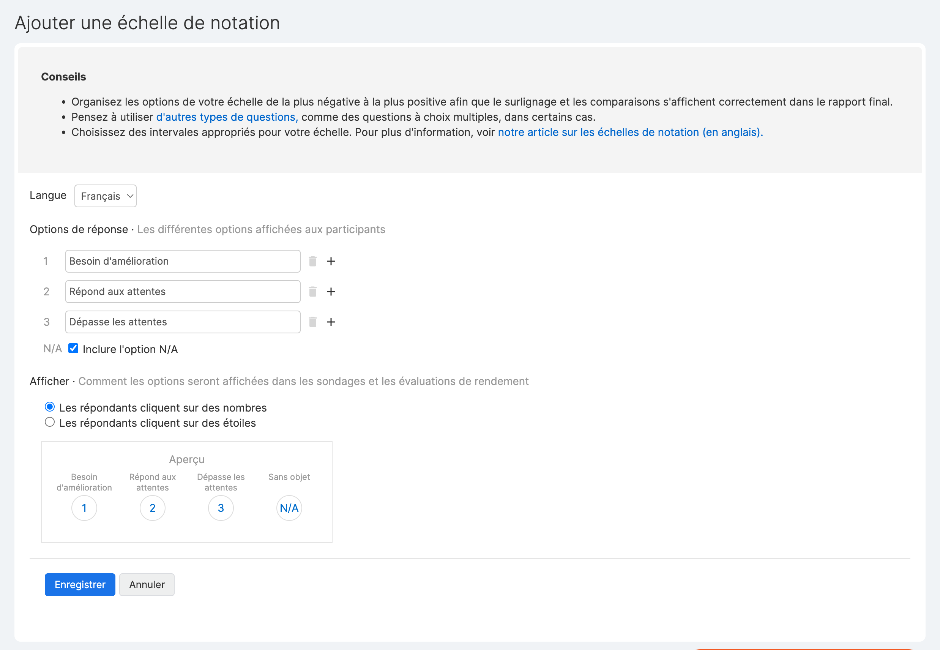Viewport: 940px width, 650px height.
Task: Click Répond aux attentes text field
Action: click(183, 292)
